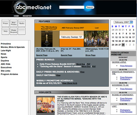This screenshot has height=115, width=137.
Task: Select Executives in the left menu
Action: click(6, 68)
